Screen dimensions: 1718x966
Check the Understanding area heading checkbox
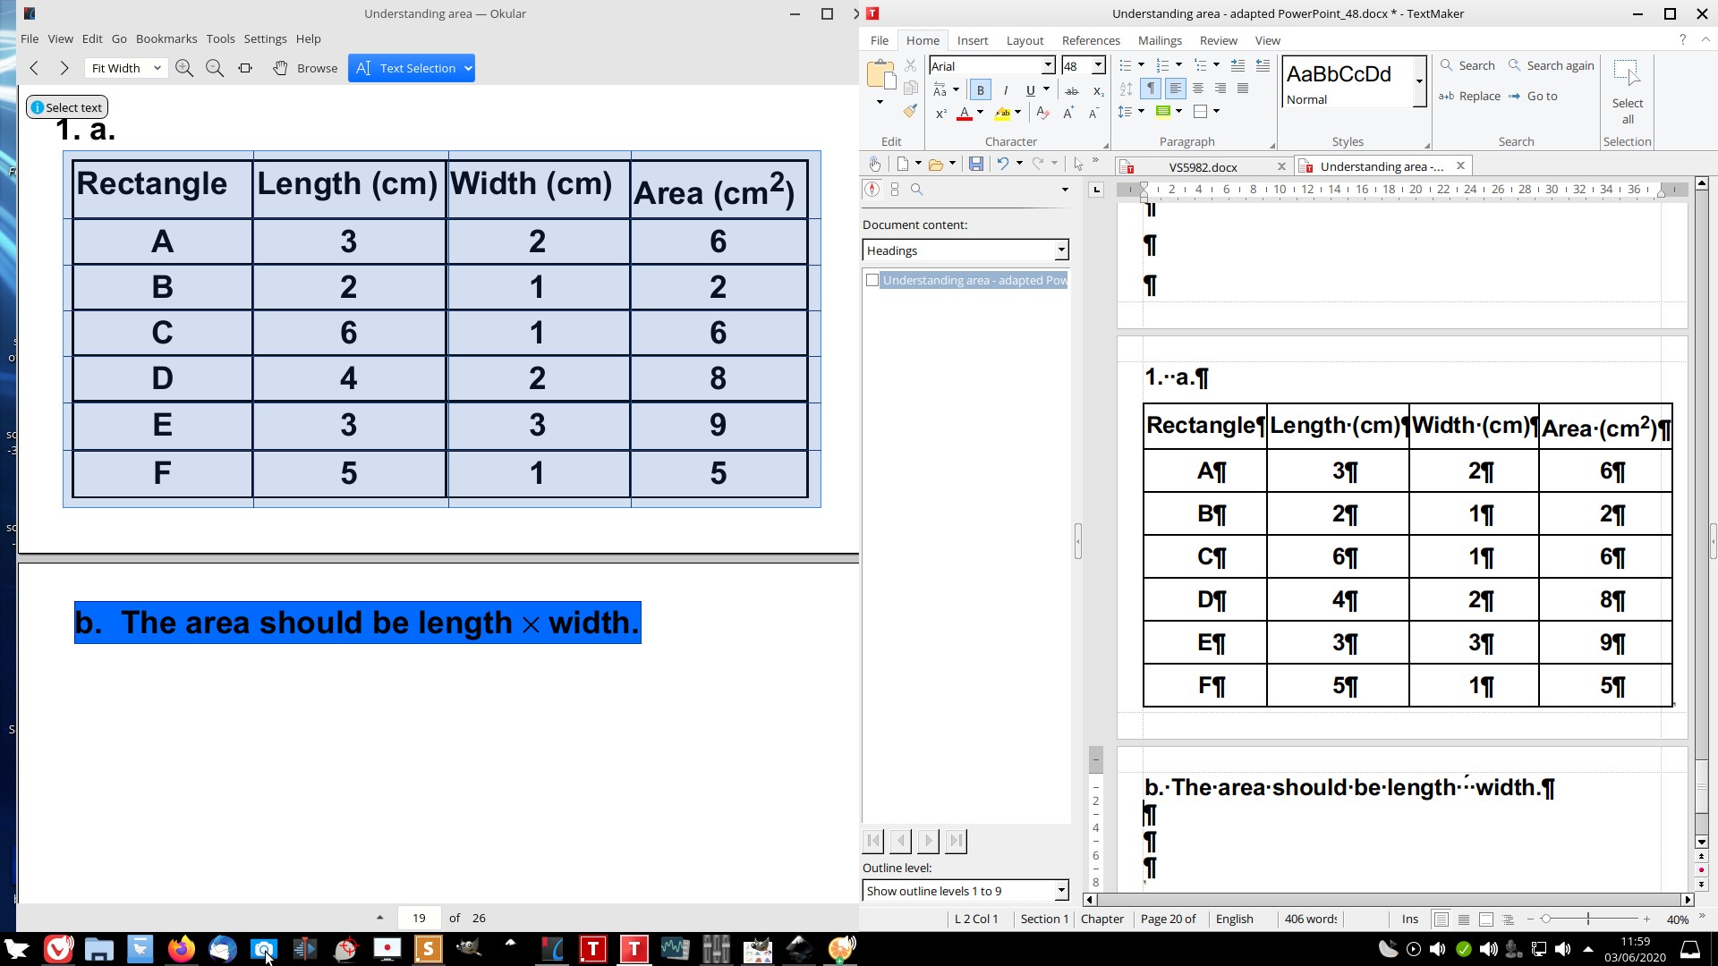[x=872, y=280]
